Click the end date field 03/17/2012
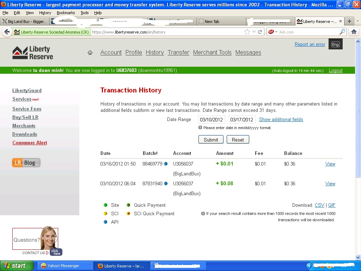The width and height of the screenshot is (361, 271). tap(242, 120)
